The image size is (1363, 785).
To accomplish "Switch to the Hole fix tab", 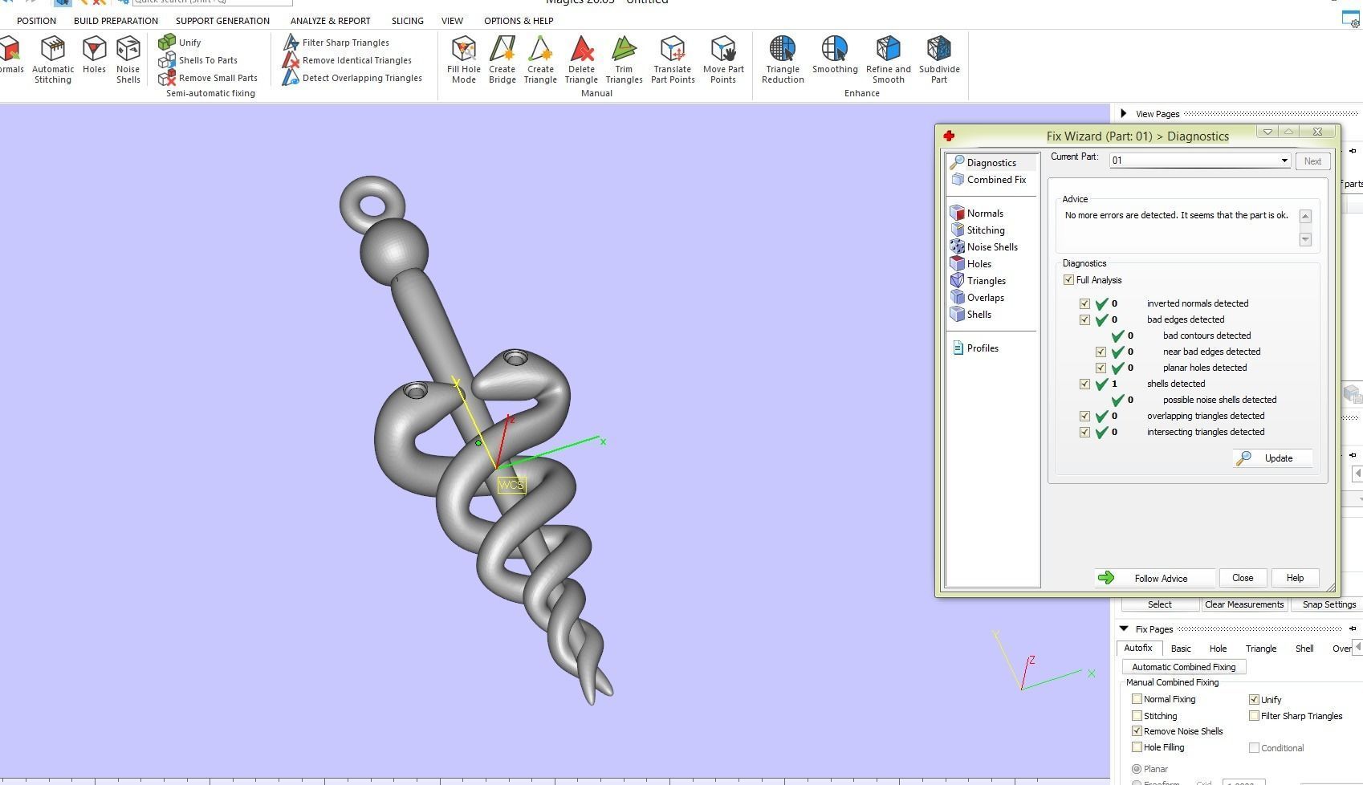I will tap(1218, 649).
